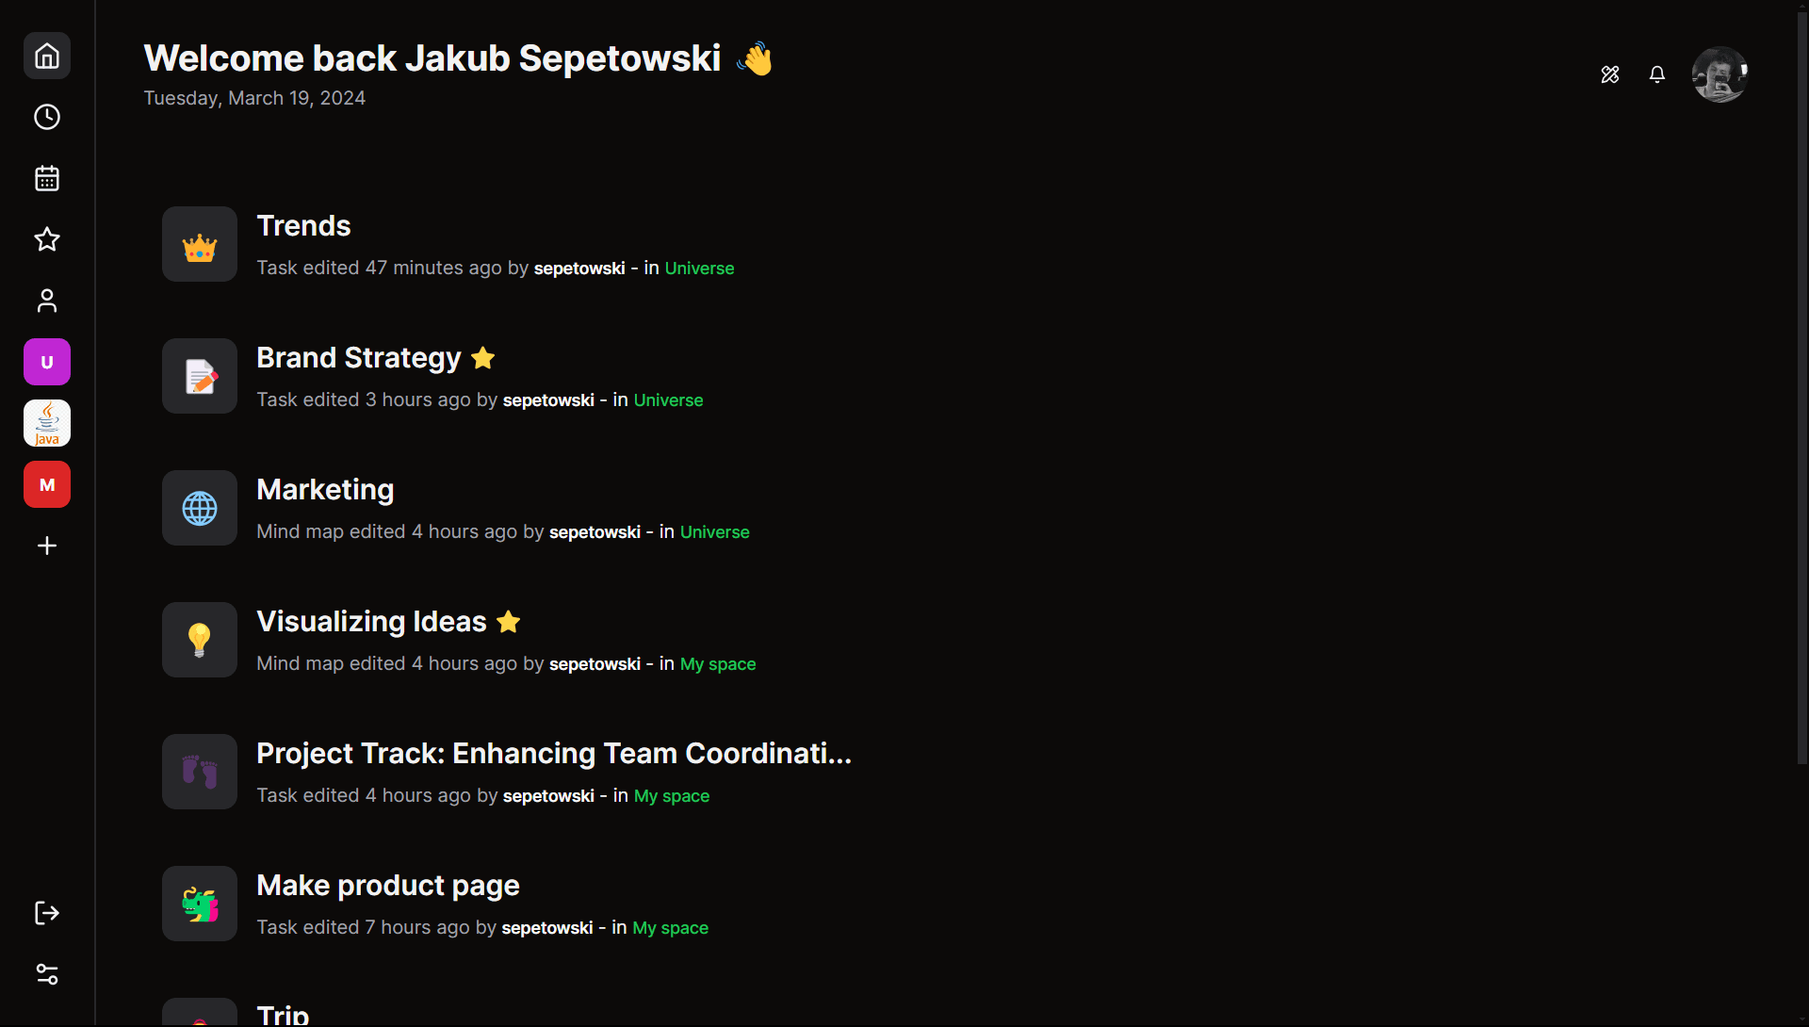
Task: Click the Notifications bell icon
Action: coord(1658,74)
